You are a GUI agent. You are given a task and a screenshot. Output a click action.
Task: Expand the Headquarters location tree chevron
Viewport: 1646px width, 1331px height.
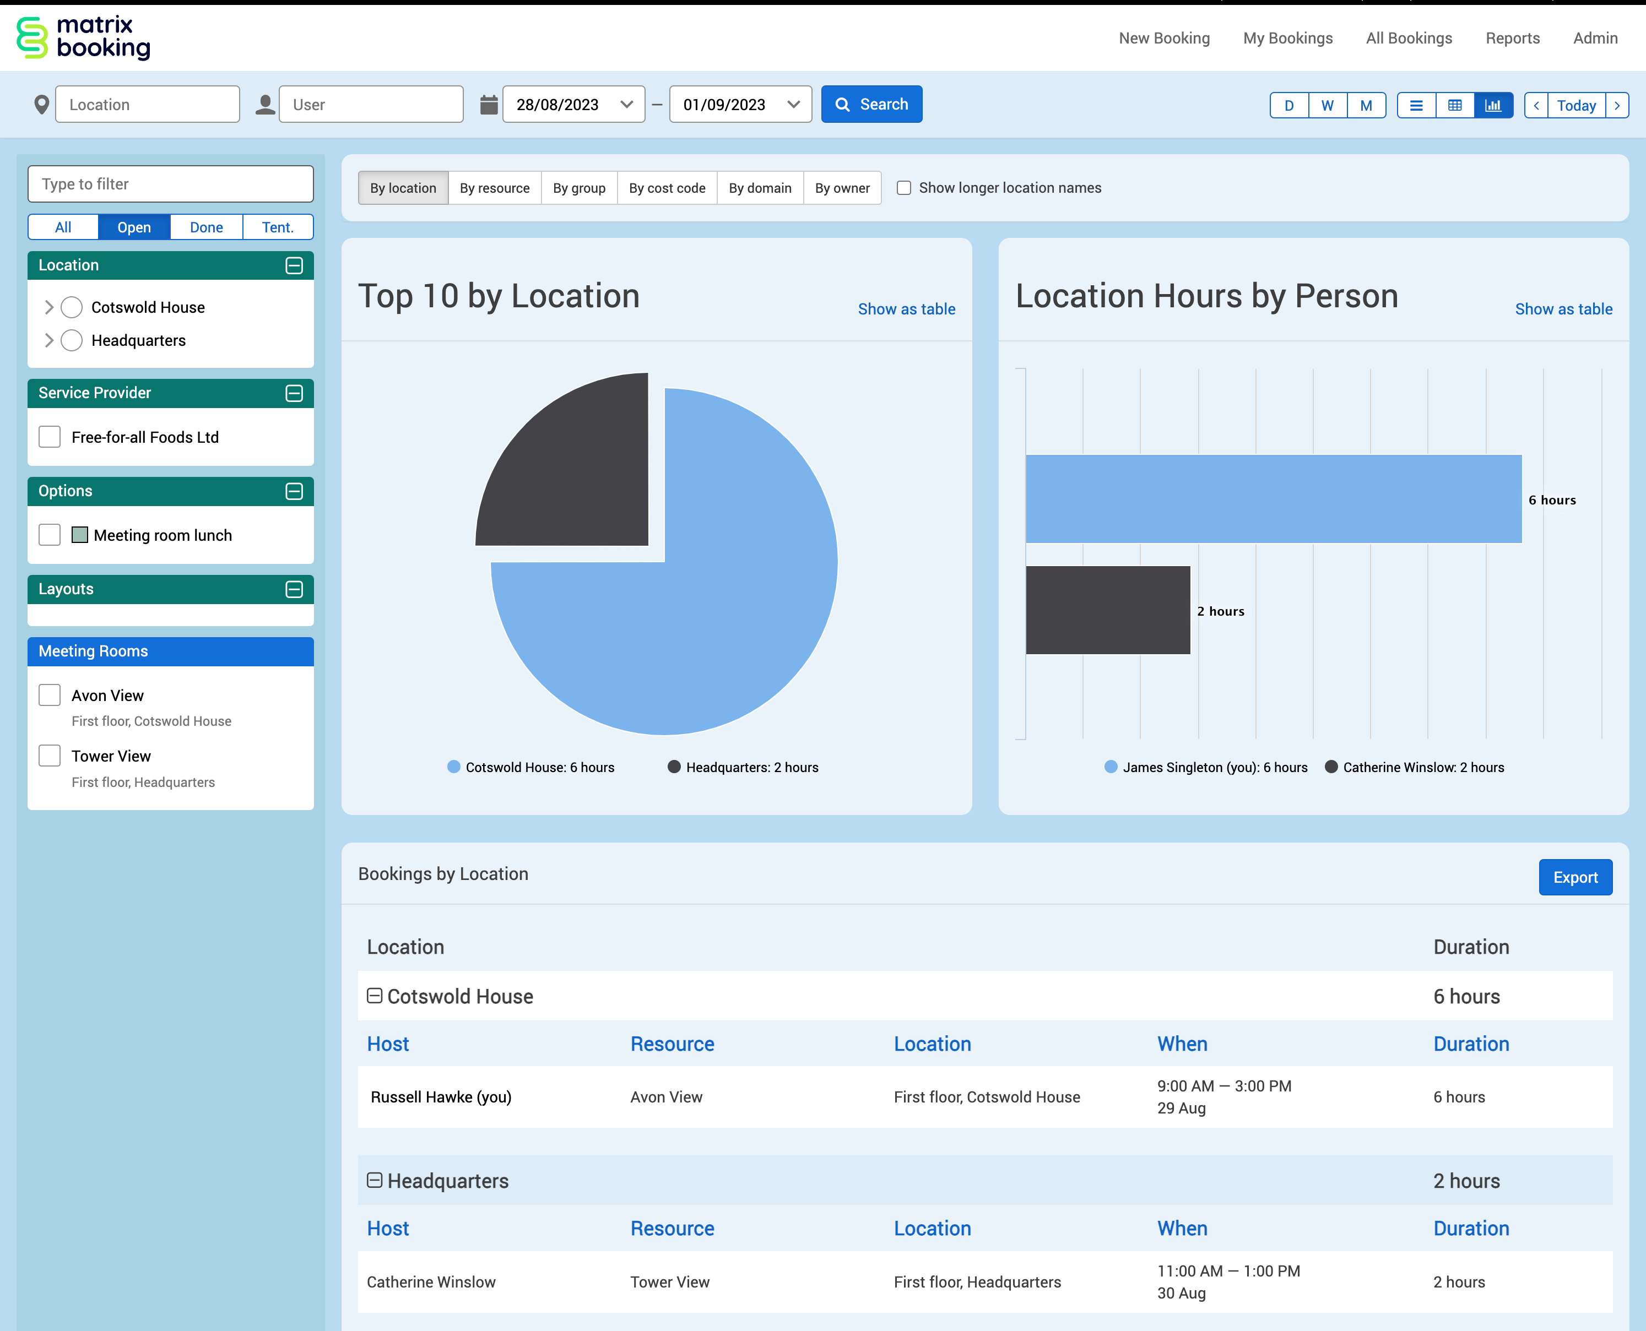click(x=49, y=340)
